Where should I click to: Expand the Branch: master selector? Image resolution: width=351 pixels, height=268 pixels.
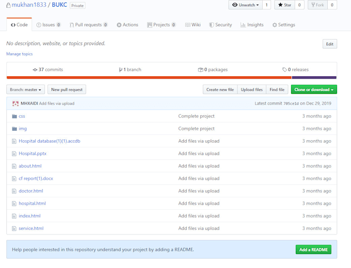(25, 90)
